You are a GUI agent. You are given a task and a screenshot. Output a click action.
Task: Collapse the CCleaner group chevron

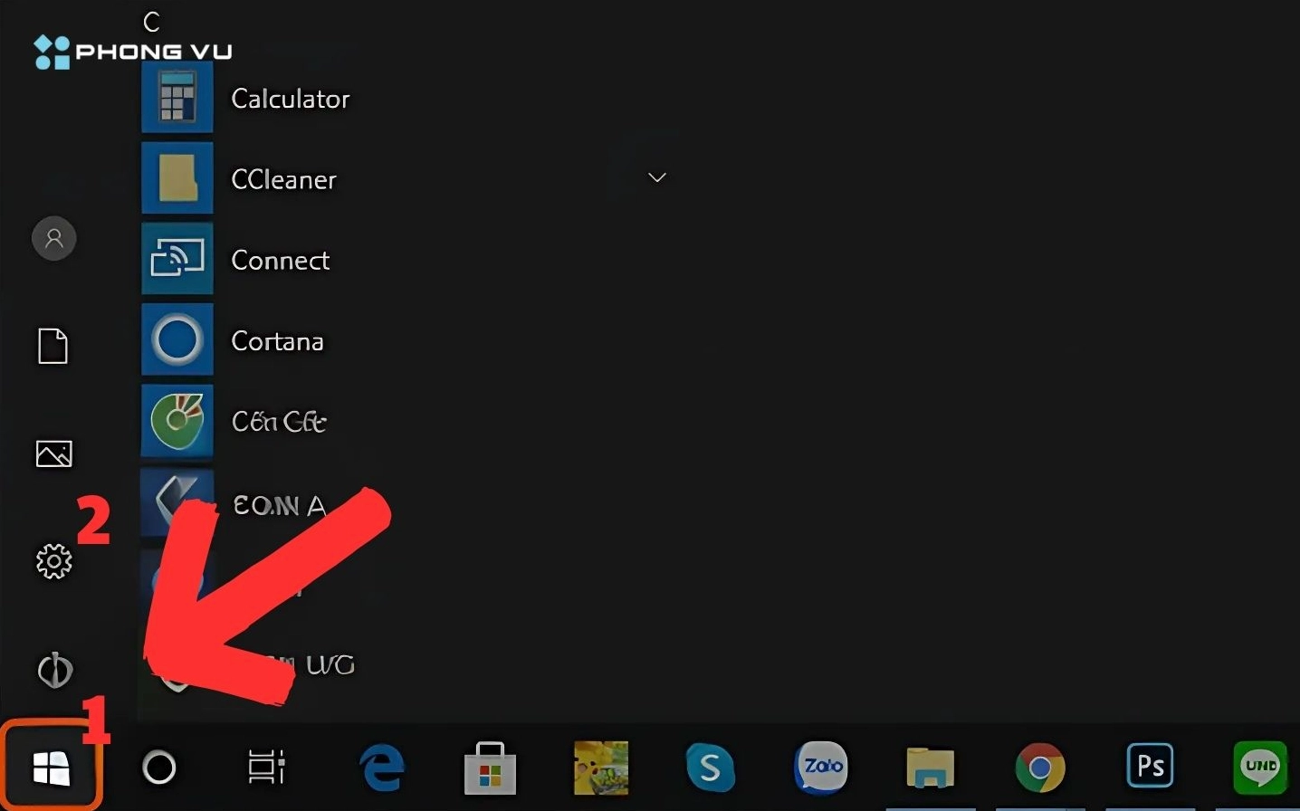coord(657,177)
